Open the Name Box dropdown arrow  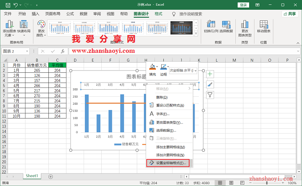click(27, 51)
